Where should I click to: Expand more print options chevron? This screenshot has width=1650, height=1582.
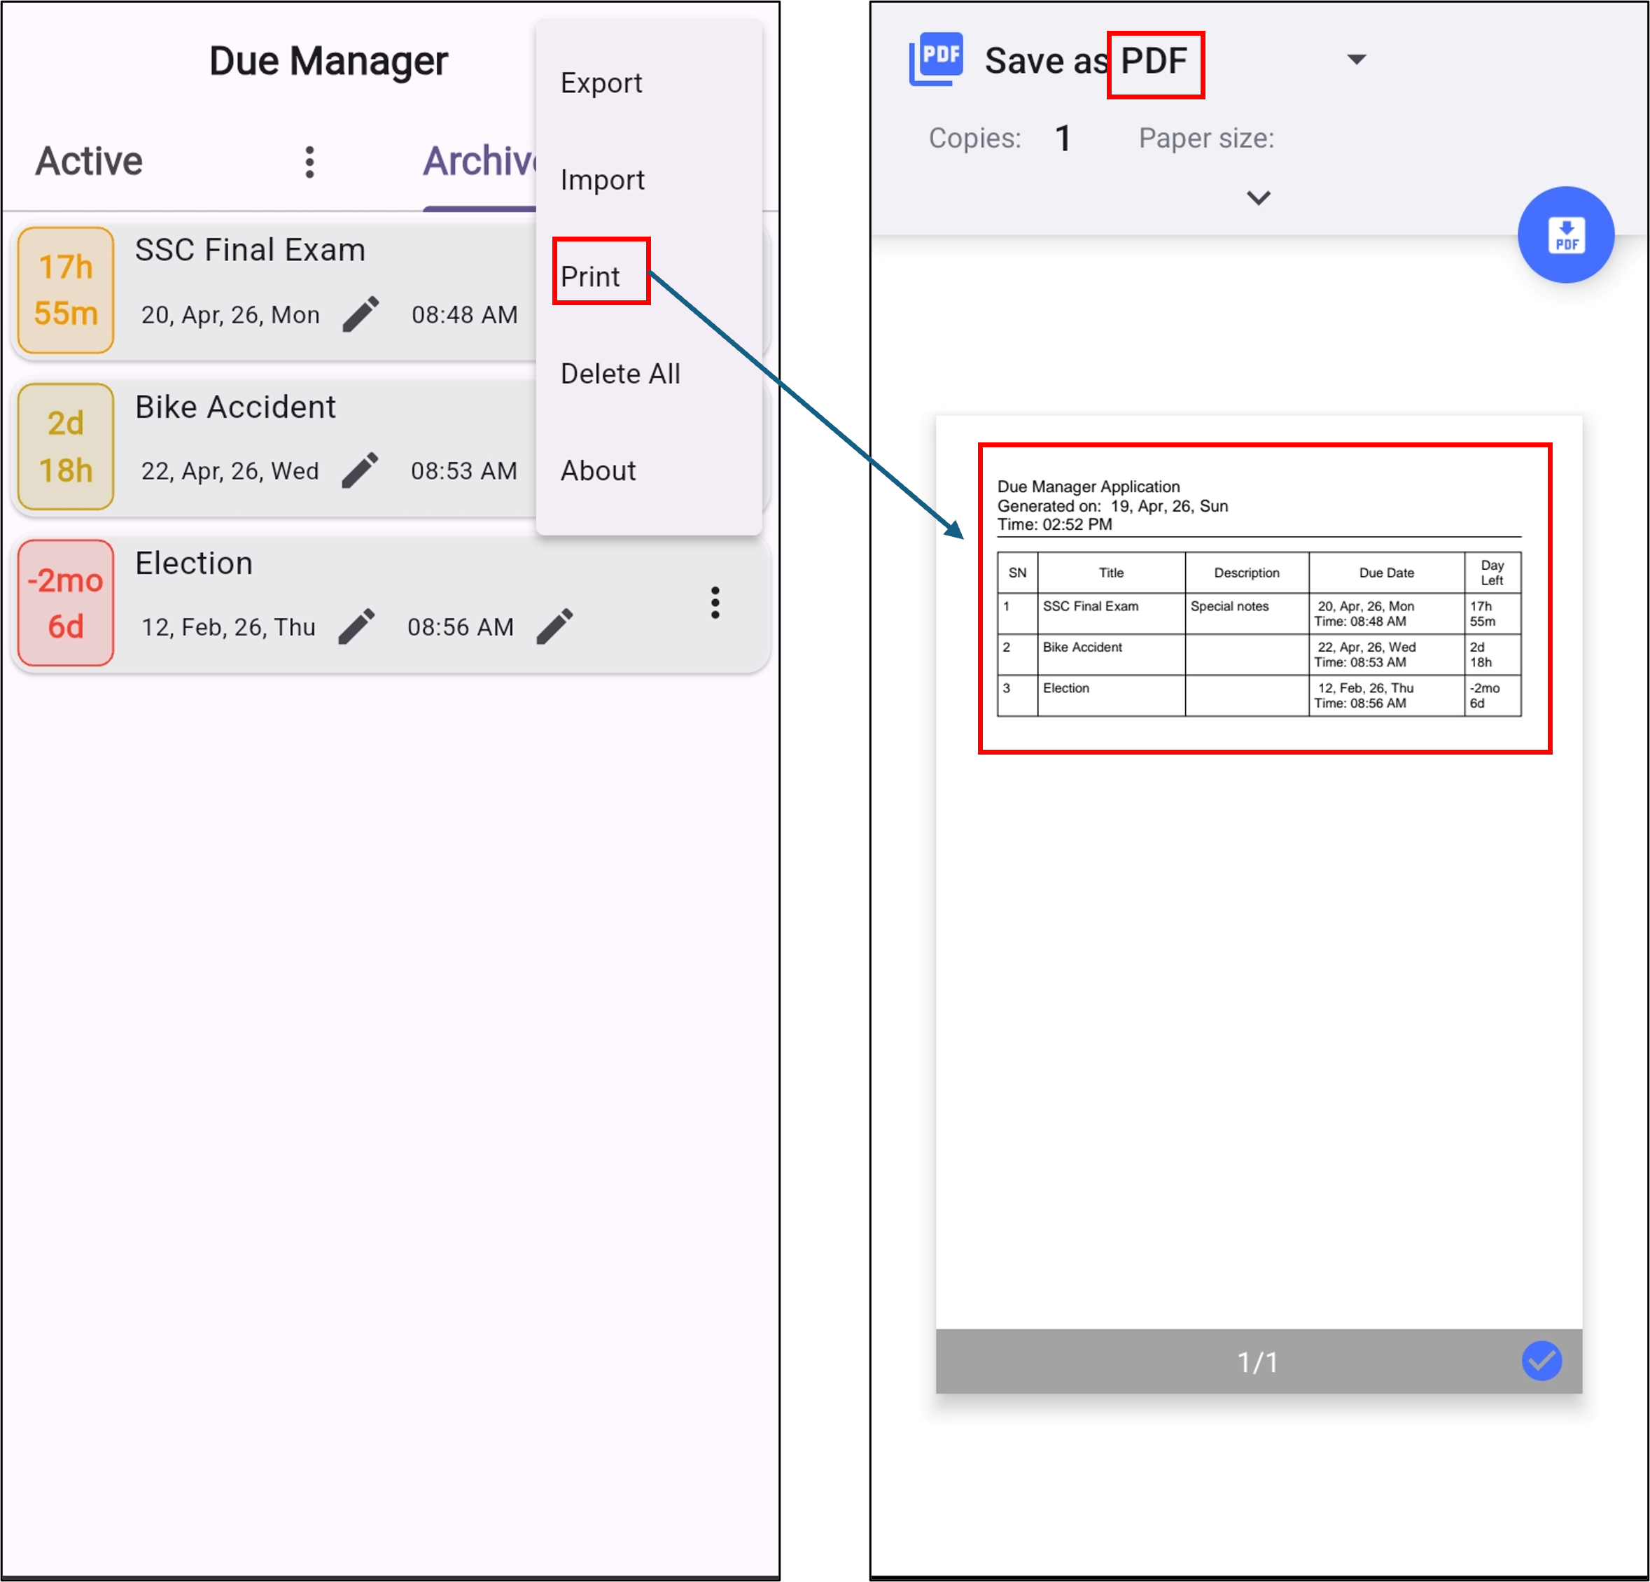pos(1258,198)
